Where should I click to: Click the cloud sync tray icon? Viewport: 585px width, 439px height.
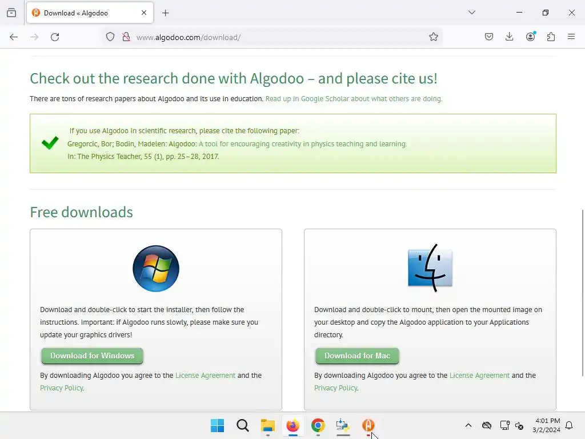click(487, 425)
